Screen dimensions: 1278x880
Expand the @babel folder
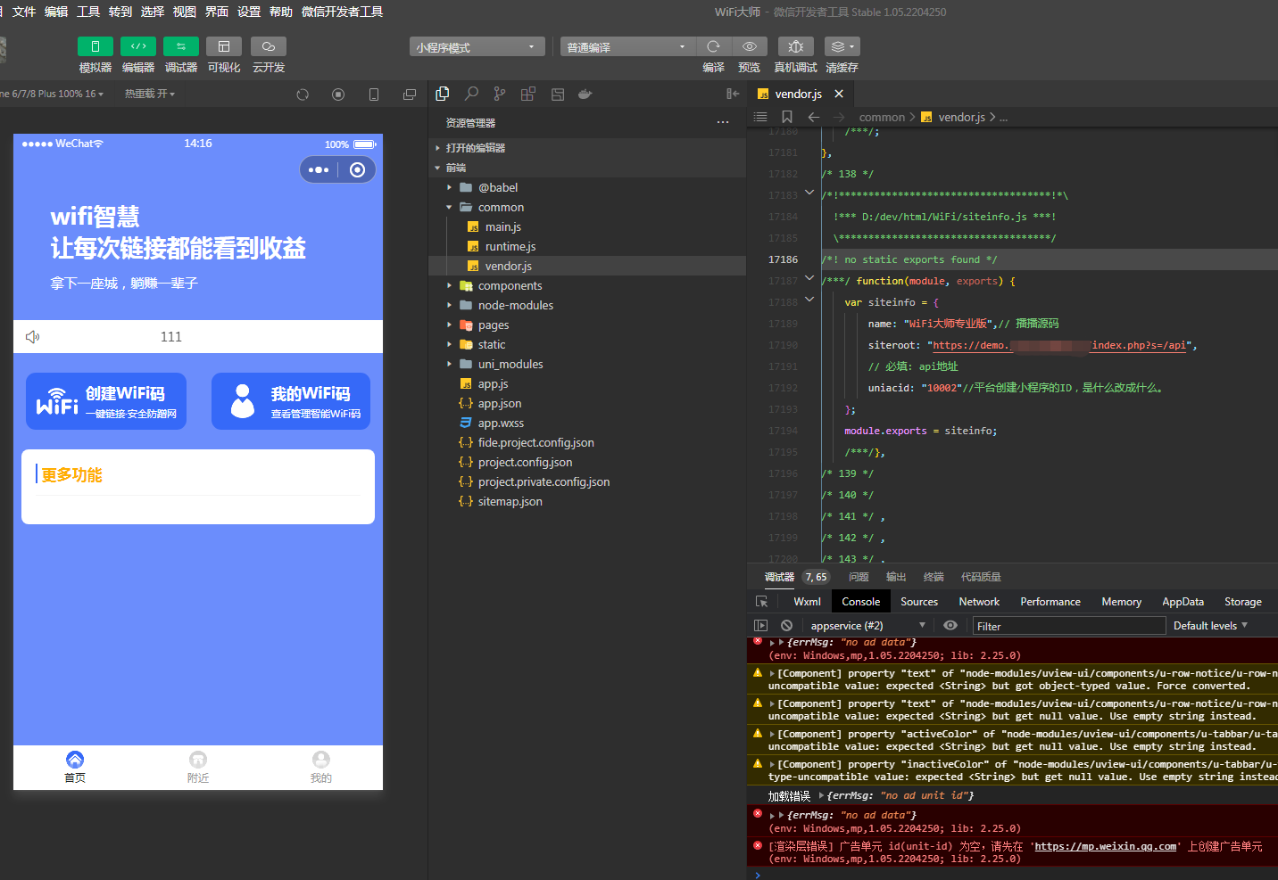587,187
